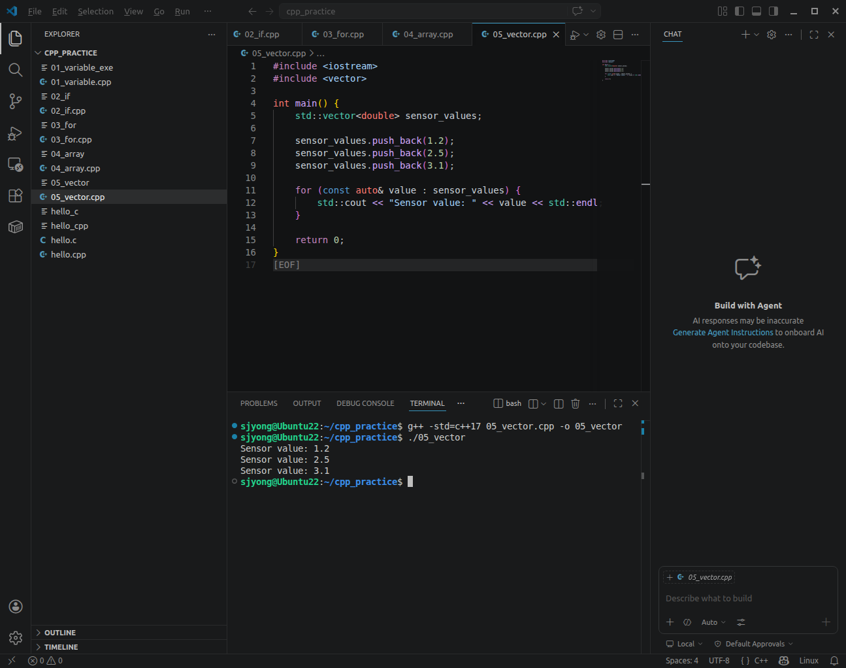
Task: Show errors and warnings count in status bar
Action: [46, 661]
